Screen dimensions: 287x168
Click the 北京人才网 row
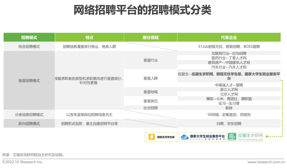tap(229, 94)
